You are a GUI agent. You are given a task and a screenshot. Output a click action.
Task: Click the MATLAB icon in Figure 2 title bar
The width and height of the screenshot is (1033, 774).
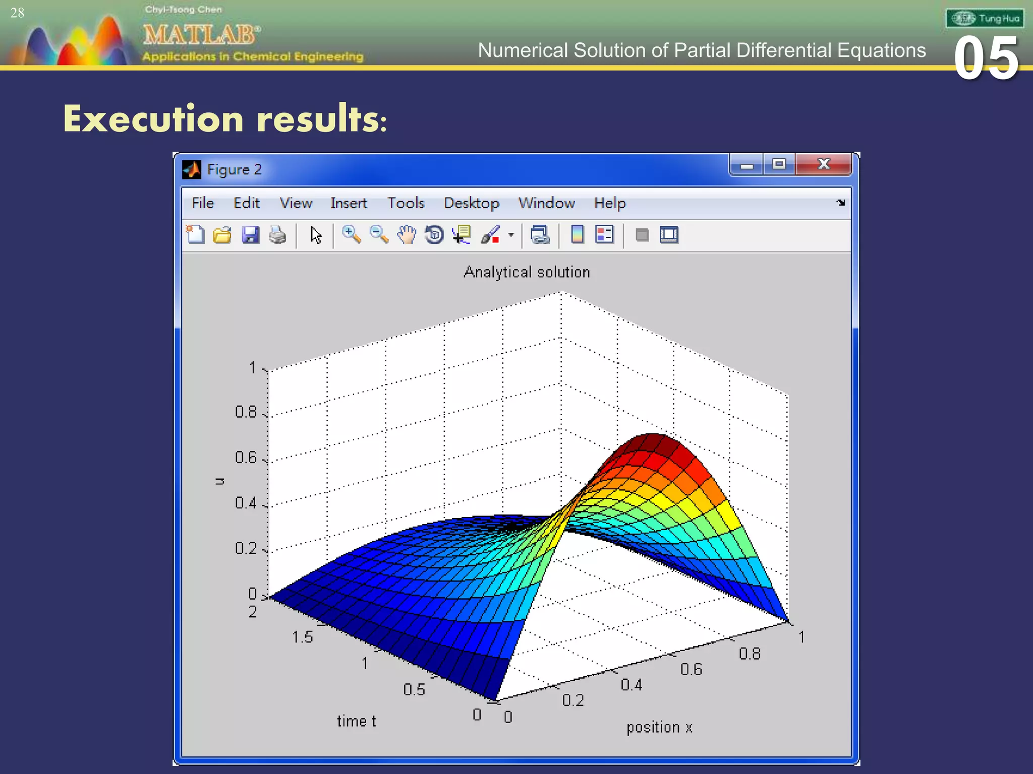tap(192, 170)
